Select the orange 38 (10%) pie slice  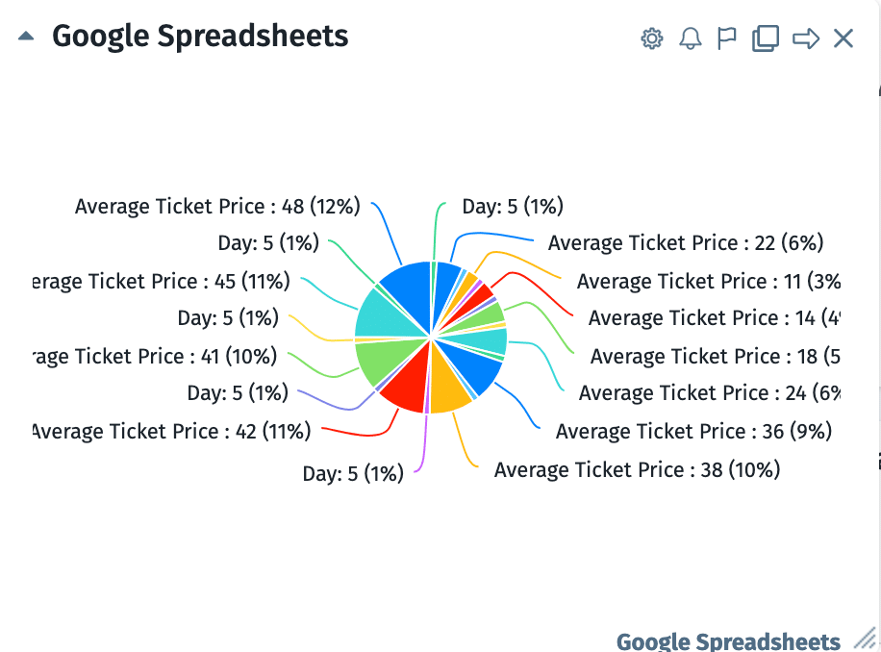tap(448, 391)
